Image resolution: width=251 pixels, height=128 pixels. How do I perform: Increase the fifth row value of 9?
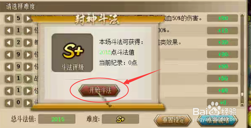[28, 67]
